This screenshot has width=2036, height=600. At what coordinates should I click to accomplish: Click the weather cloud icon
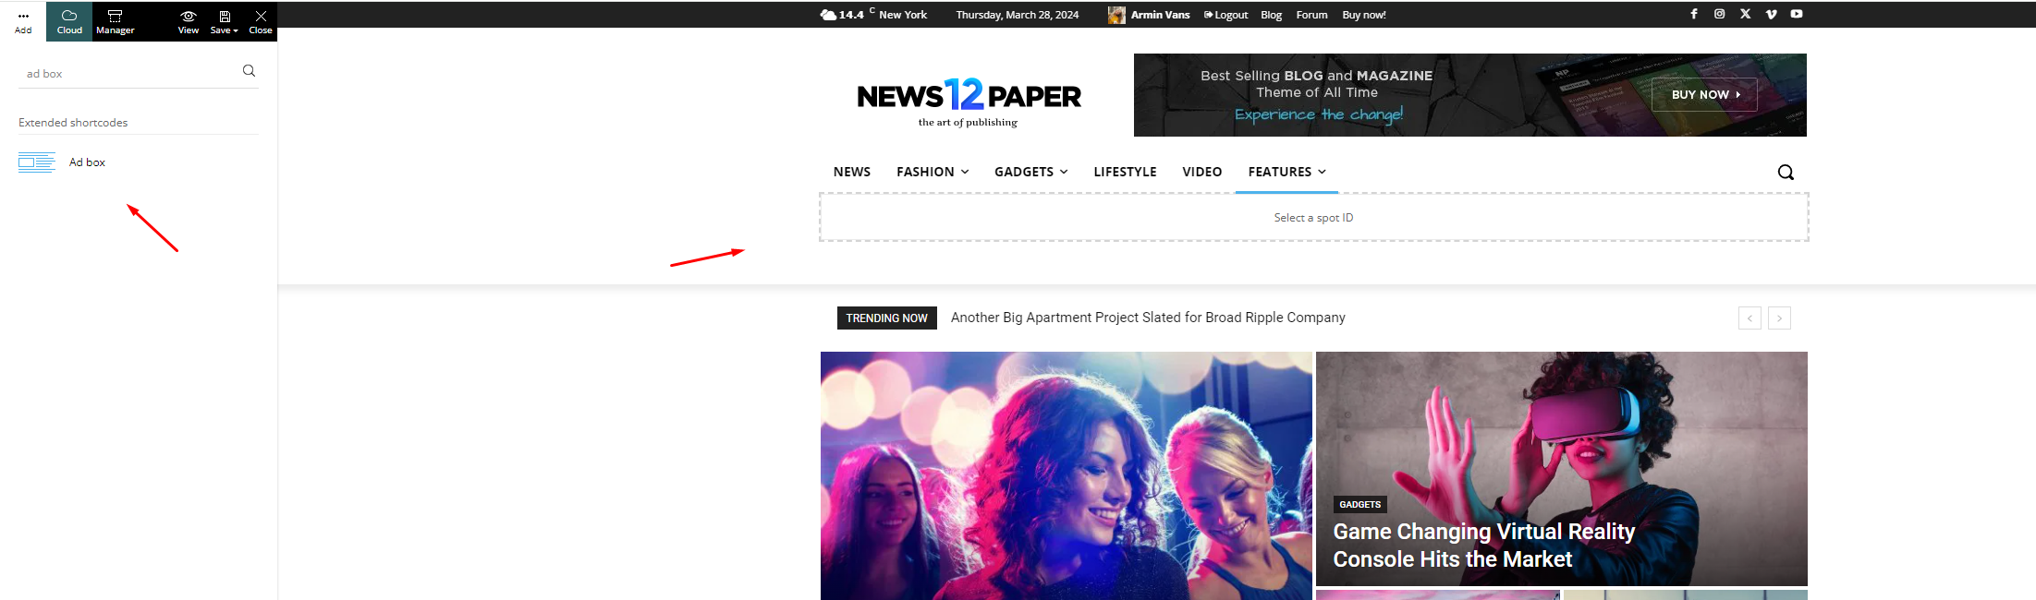pos(828,15)
